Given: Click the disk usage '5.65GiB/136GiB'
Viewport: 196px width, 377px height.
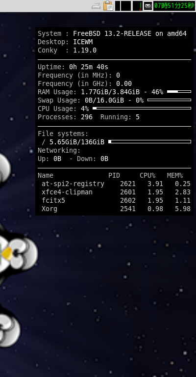Looking at the screenshot, I should [x=77, y=142].
